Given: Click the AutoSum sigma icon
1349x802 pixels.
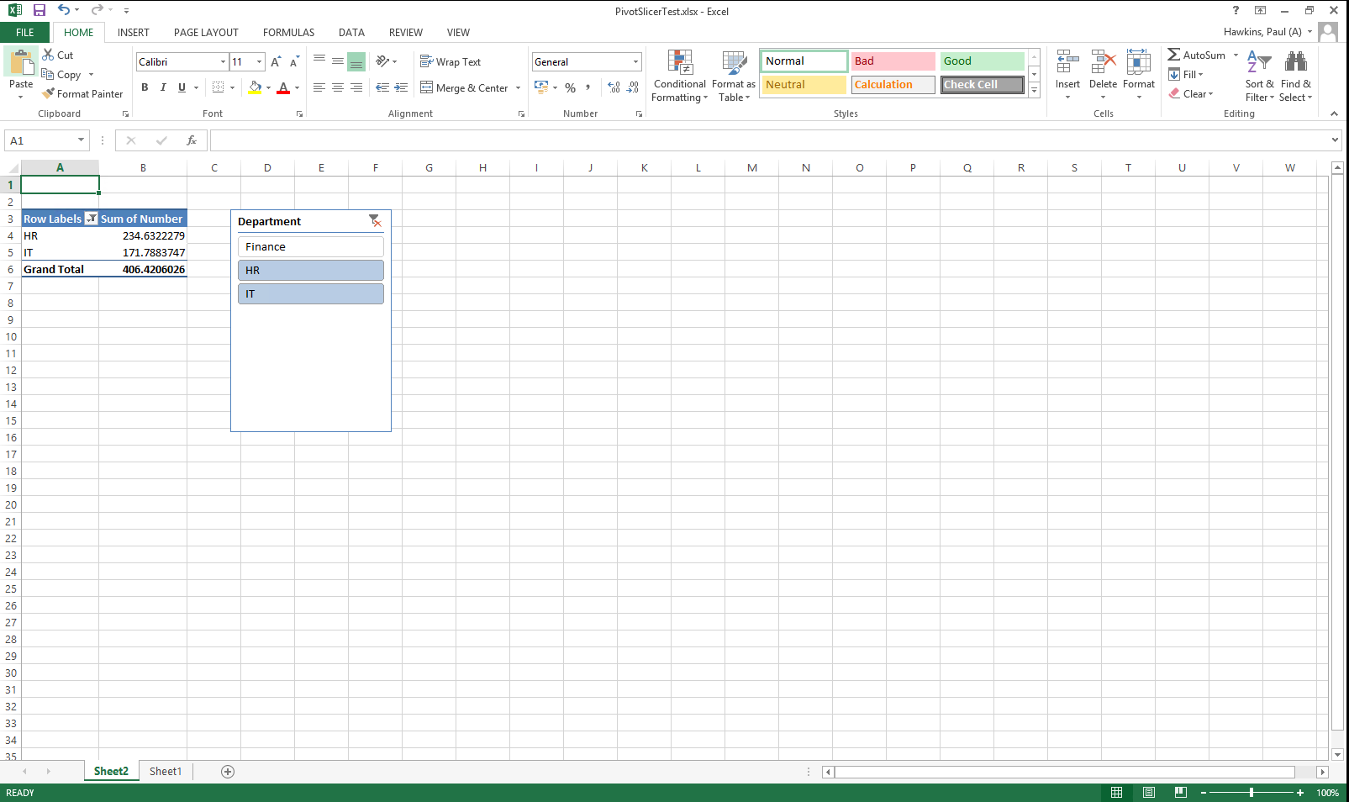Looking at the screenshot, I should click(1174, 55).
